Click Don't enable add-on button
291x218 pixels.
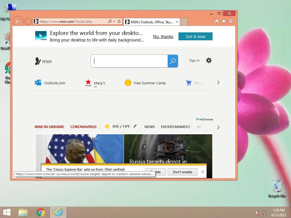click(182, 172)
